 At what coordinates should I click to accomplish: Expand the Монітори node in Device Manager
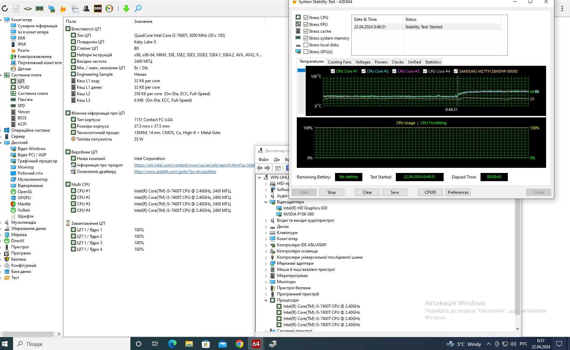266,282
